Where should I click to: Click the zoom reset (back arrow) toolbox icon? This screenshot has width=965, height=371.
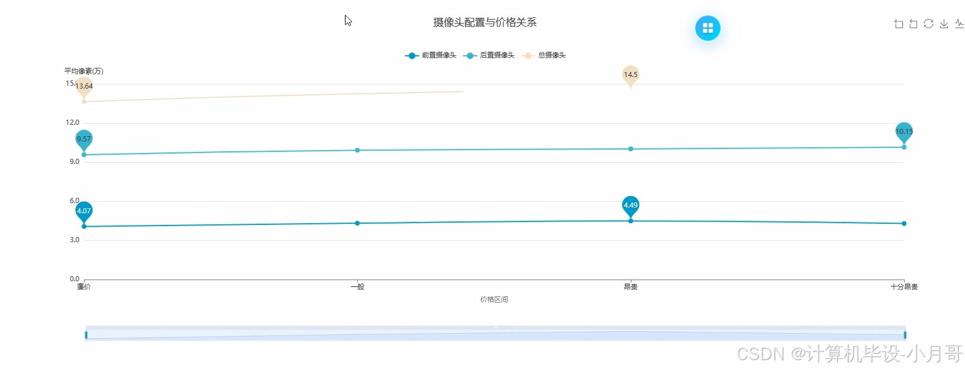coord(913,24)
